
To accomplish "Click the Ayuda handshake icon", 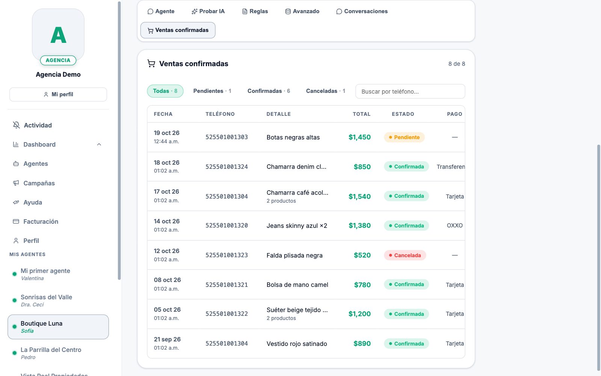I will (x=16, y=202).
